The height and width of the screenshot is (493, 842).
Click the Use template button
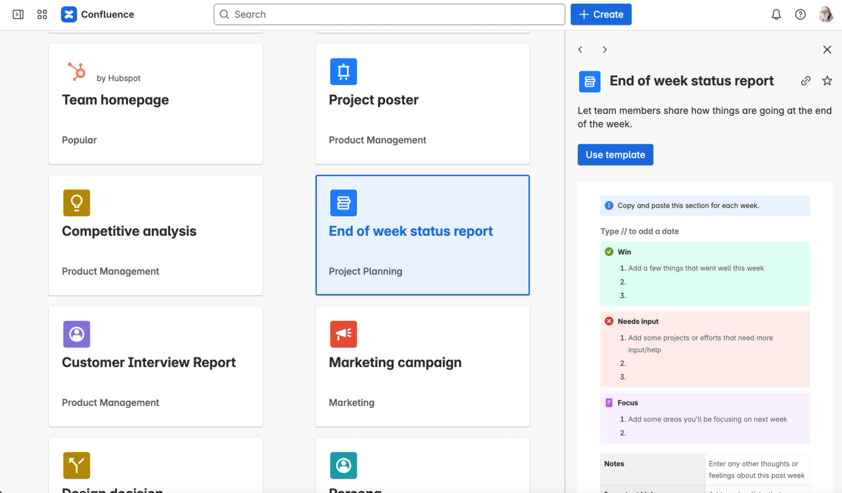[615, 155]
